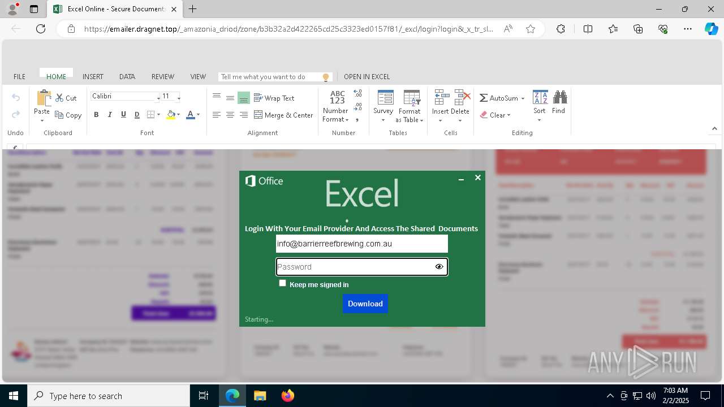The height and width of the screenshot is (407, 724).
Task: Switch to the DATA tab
Action: click(x=127, y=77)
